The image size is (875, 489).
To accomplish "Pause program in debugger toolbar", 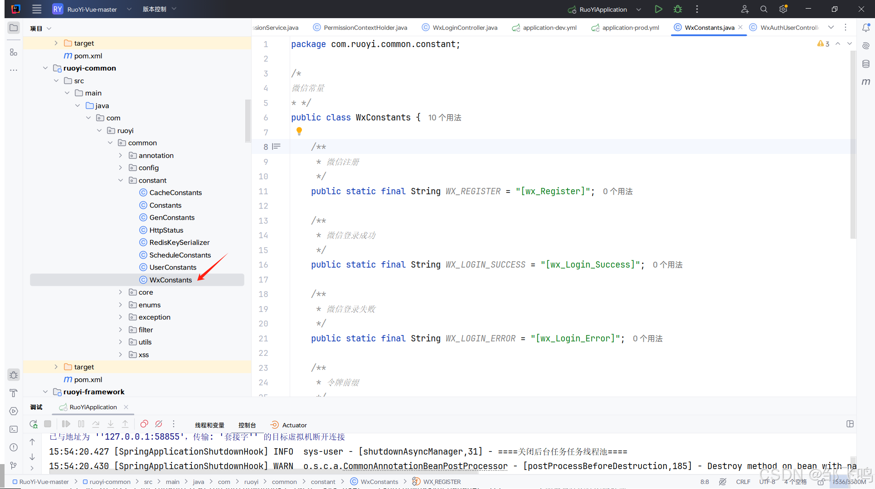I will coord(81,424).
